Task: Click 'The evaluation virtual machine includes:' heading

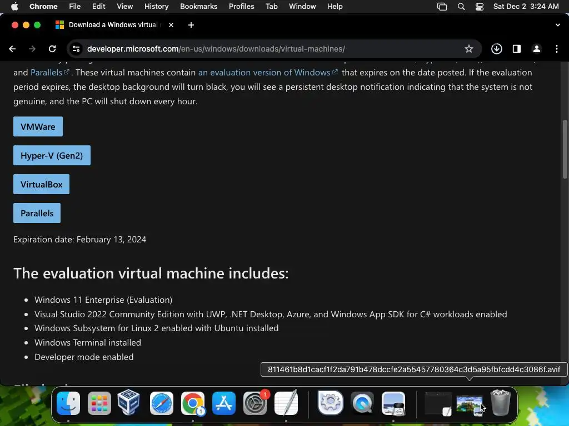Action: 151,273
